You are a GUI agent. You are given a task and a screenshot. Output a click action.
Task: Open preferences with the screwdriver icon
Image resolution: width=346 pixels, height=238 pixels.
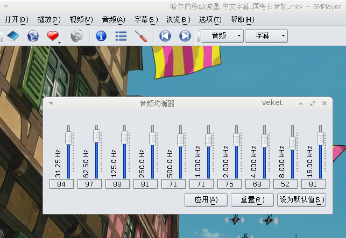tap(141, 36)
